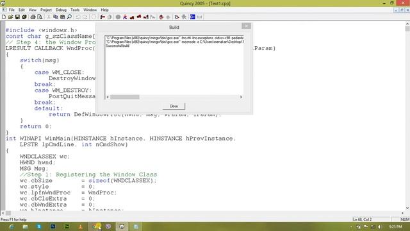Click the Redo toolbar arrow
Viewport: 410px width, 231px height.
[x=85, y=17]
